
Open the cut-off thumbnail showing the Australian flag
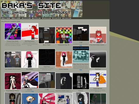[x=64, y=99]
